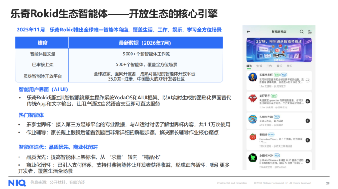Click the 龙虾助手 title text
338x189 pixels.
click(x=265, y=96)
